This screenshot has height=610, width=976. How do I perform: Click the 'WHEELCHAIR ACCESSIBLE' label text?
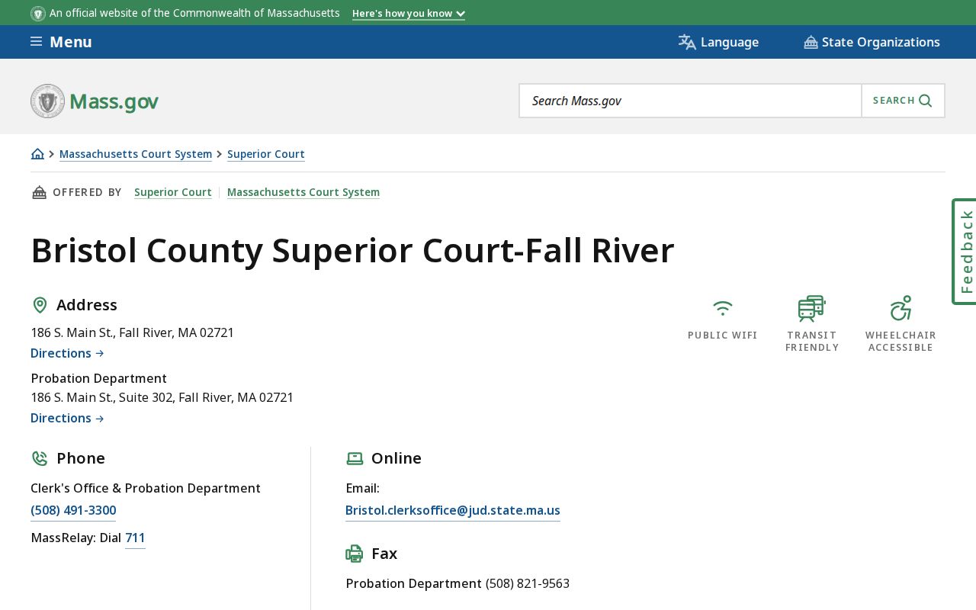[x=901, y=342]
